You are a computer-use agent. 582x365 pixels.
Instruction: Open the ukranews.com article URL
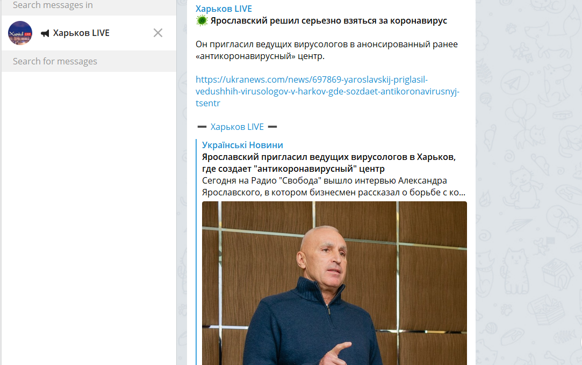tap(327, 91)
